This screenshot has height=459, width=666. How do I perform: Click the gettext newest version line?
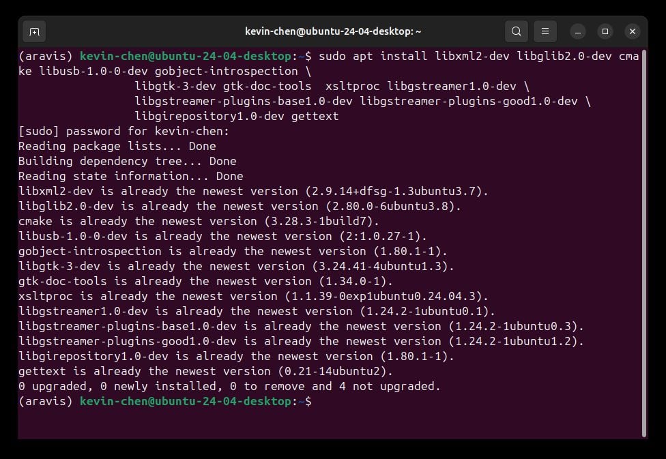coord(205,371)
